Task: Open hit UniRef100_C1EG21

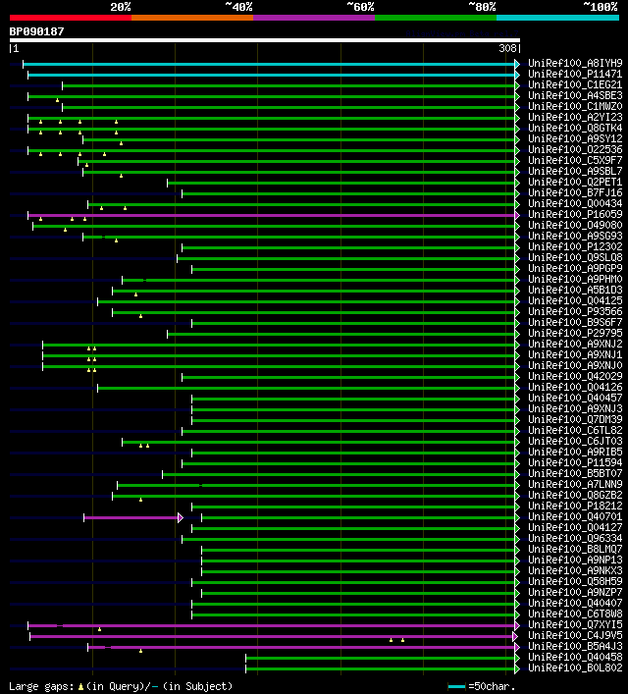Action: [575, 84]
